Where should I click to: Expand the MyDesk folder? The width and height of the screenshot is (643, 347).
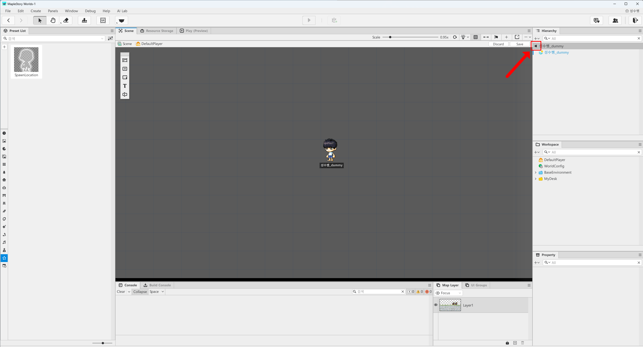click(x=536, y=179)
